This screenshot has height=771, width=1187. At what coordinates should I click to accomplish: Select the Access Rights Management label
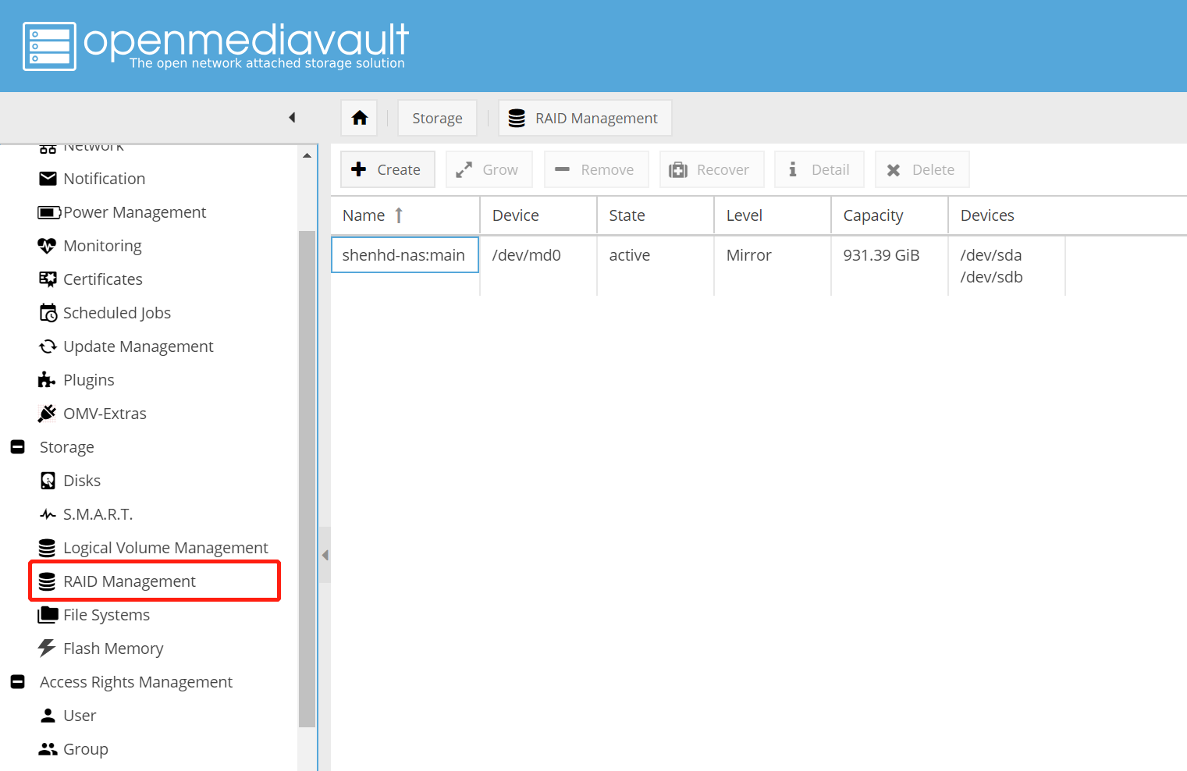click(136, 682)
